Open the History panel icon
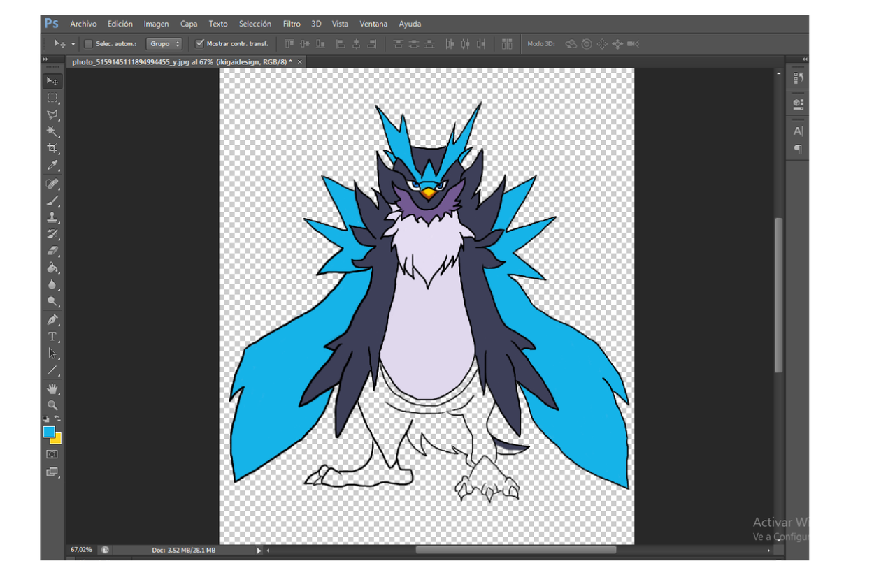This screenshot has width=895, height=575. (799, 78)
